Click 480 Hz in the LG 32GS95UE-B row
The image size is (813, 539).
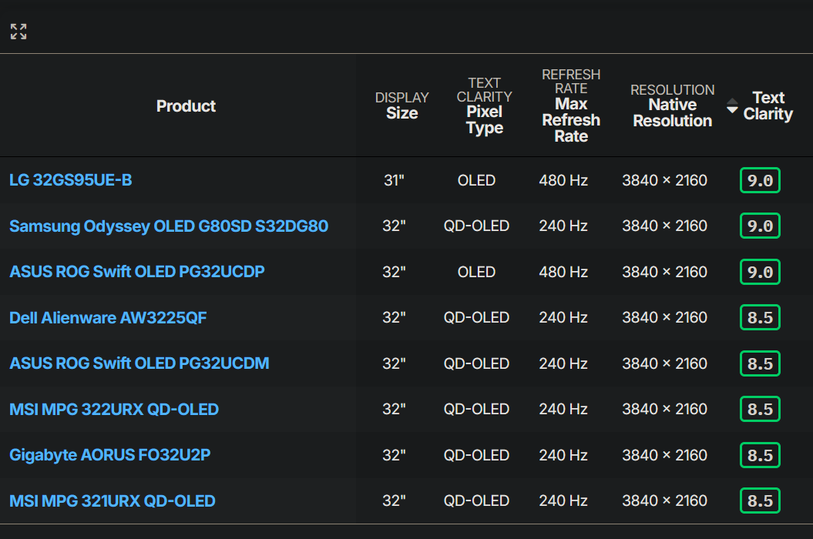pos(563,180)
